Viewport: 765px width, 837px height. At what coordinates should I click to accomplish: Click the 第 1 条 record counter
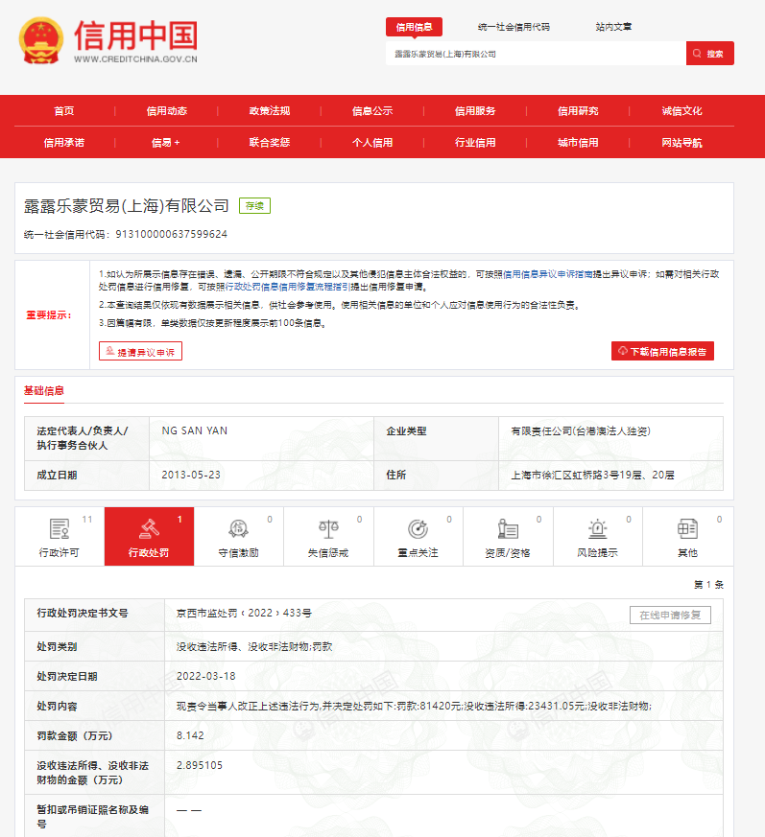pos(708,585)
